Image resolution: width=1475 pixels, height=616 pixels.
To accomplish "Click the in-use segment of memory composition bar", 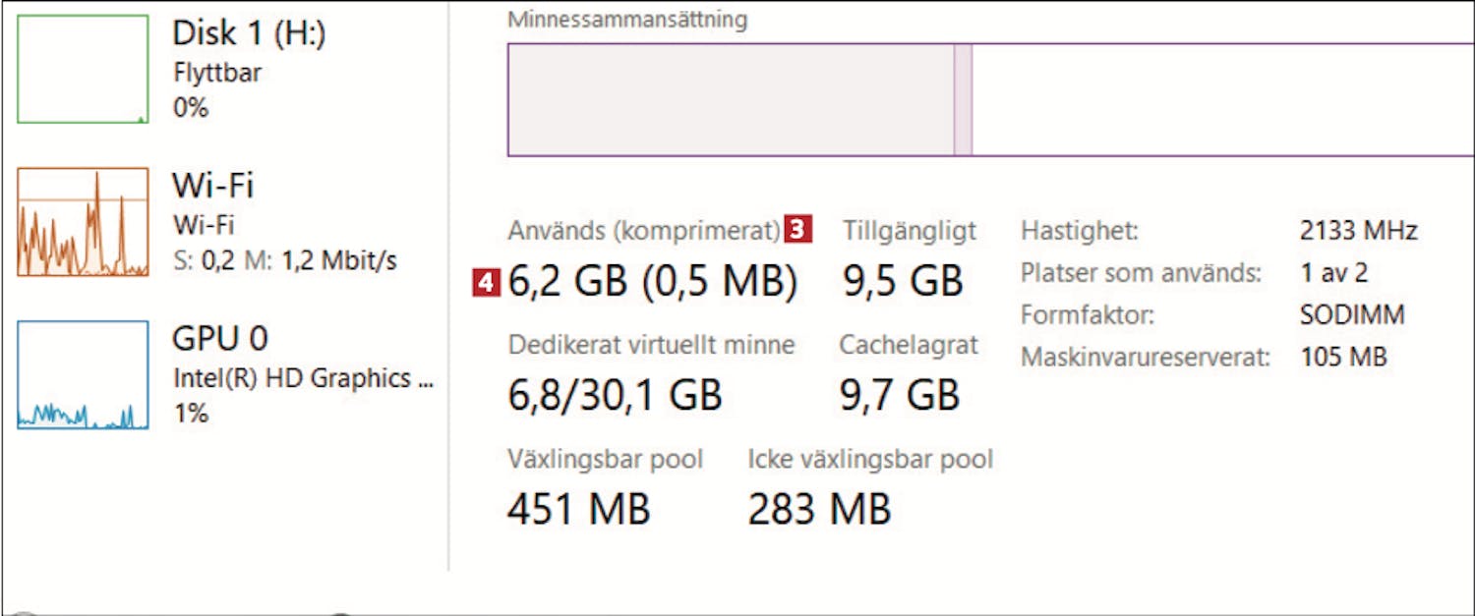I will 730,100.
